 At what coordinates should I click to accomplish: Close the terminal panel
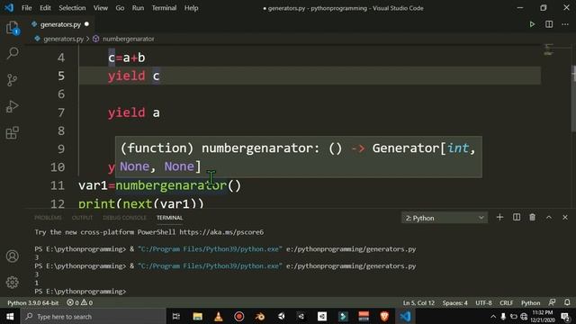(x=565, y=218)
